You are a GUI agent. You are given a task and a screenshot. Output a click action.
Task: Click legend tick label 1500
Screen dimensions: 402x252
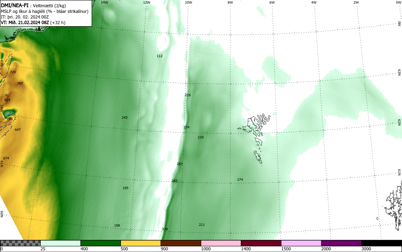pyautogui.click(x=286, y=249)
